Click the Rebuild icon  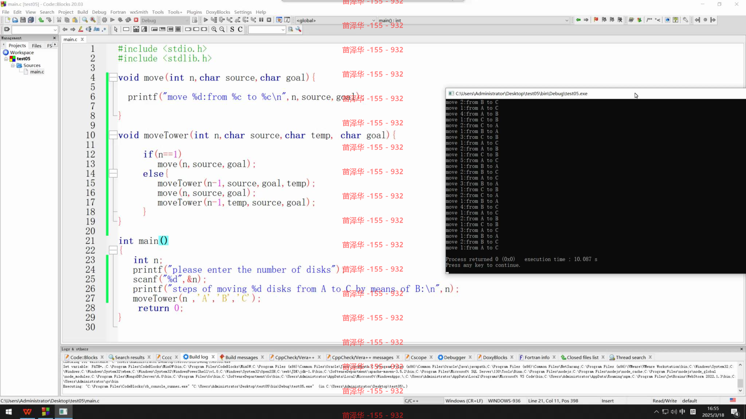click(128, 20)
